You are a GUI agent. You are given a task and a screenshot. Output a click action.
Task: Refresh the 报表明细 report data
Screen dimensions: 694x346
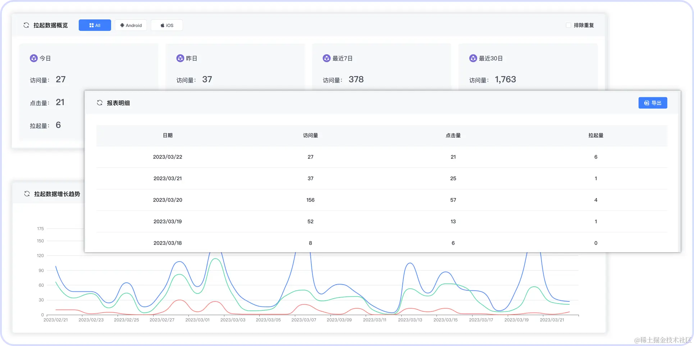[100, 103]
